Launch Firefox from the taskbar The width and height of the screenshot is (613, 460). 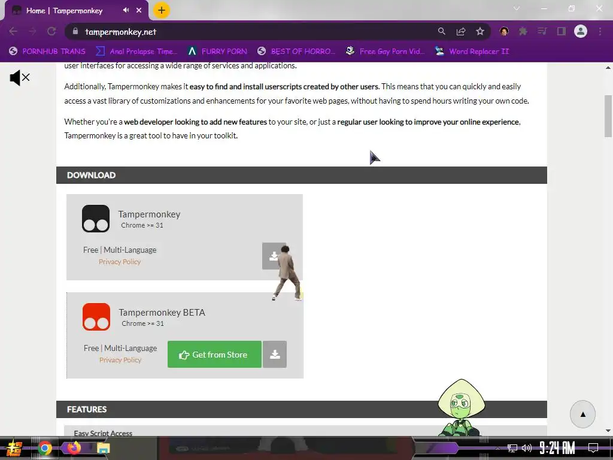click(74, 448)
